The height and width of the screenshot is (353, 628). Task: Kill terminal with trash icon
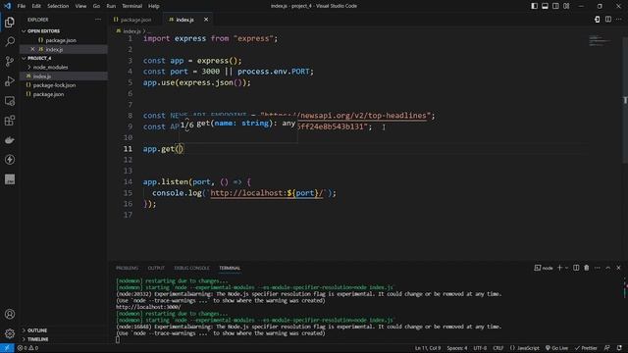click(x=587, y=268)
